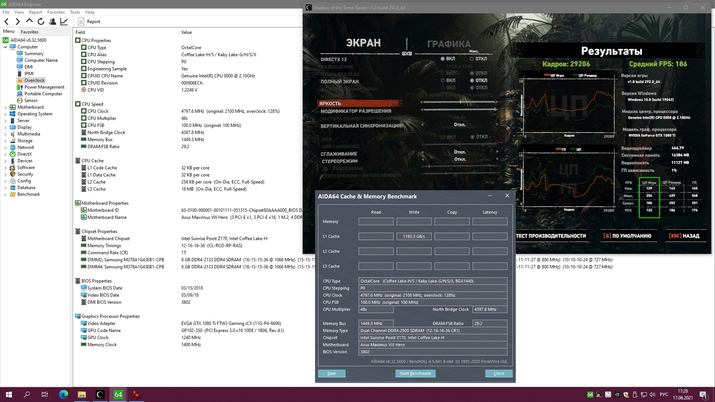Screen dimensions: 715x402
Task: Select ВКЛ for Полный экран option
Action: point(443,80)
